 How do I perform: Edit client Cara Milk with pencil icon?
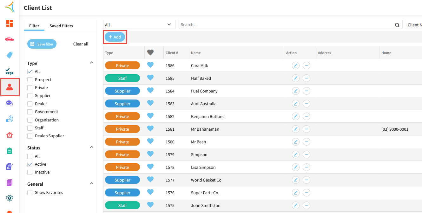[x=296, y=65]
